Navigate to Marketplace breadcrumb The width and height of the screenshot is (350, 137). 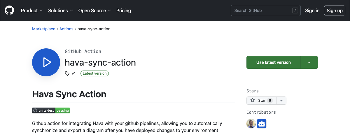tap(44, 29)
